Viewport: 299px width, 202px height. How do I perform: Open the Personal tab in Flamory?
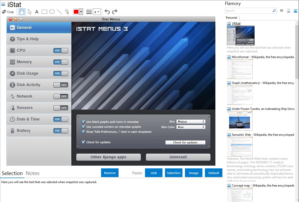[232, 18]
